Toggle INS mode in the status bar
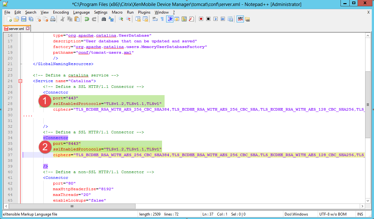 [x=360, y=214]
